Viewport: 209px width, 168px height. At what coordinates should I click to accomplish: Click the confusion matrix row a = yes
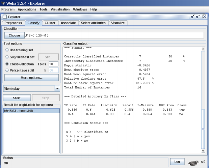pyautogui.click(x=78, y=136)
